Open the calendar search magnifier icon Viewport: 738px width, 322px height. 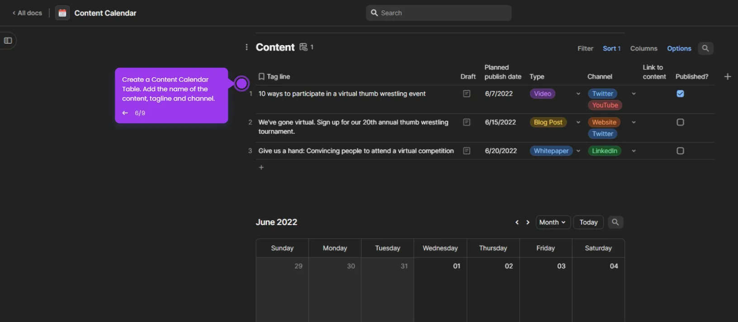(615, 222)
